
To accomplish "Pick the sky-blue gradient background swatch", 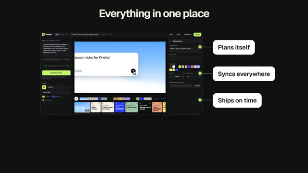I will coord(195,67).
